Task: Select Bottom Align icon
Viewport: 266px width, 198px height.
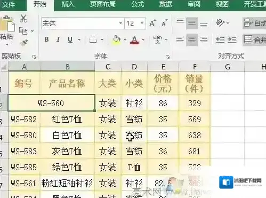Action: [204, 25]
